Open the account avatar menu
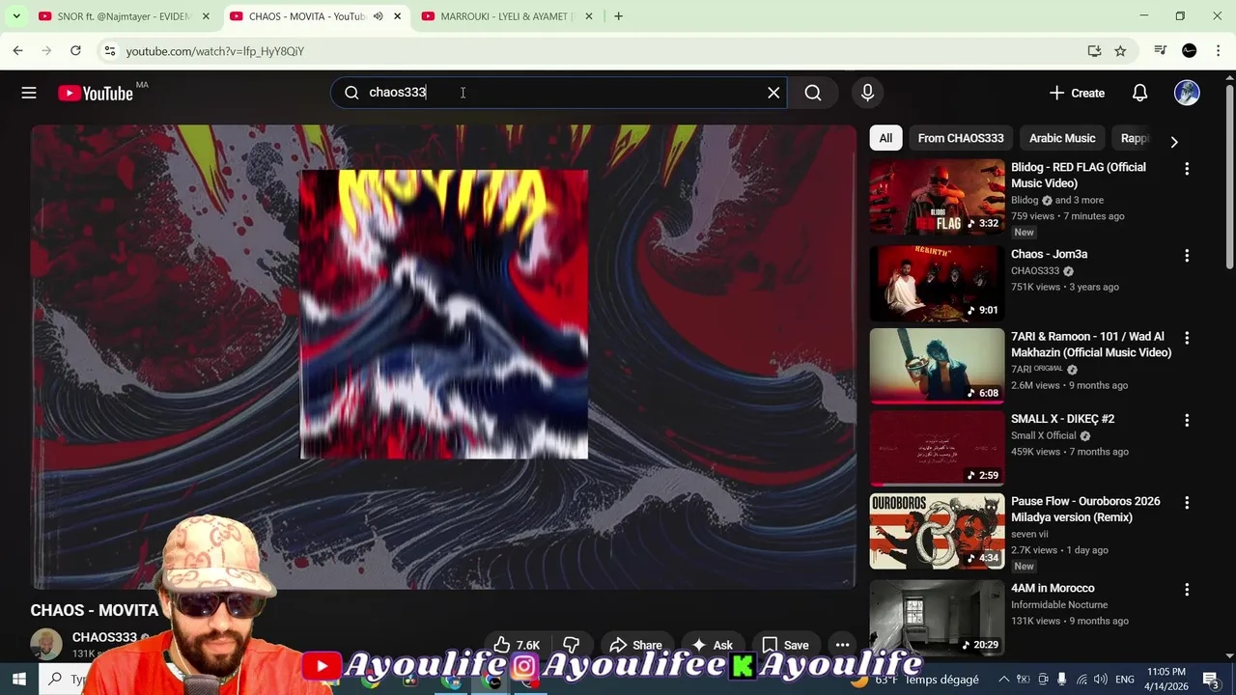The width and height of the screenshot is (1236, 695). (x=1187, y=93)
